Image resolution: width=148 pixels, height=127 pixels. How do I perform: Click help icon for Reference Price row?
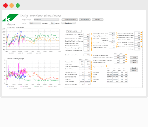click(x=91, y=62)
